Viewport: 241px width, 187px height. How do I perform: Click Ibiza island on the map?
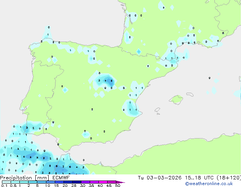157,110
